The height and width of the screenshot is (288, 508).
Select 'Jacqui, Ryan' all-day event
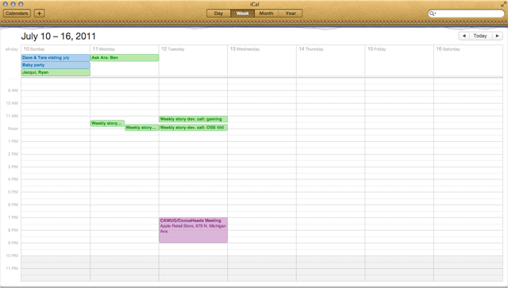tap(56, 72)
